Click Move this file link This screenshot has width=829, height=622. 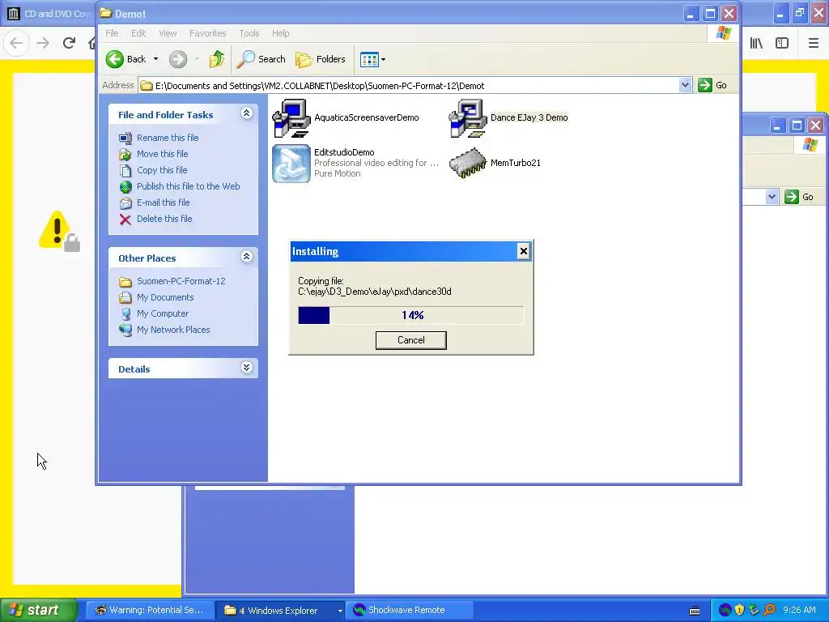(162, 154)
